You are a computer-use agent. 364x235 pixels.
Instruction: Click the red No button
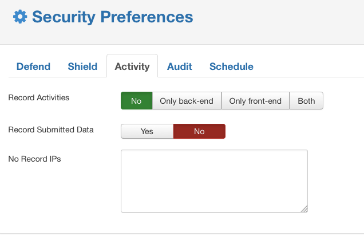click(199, 131)
